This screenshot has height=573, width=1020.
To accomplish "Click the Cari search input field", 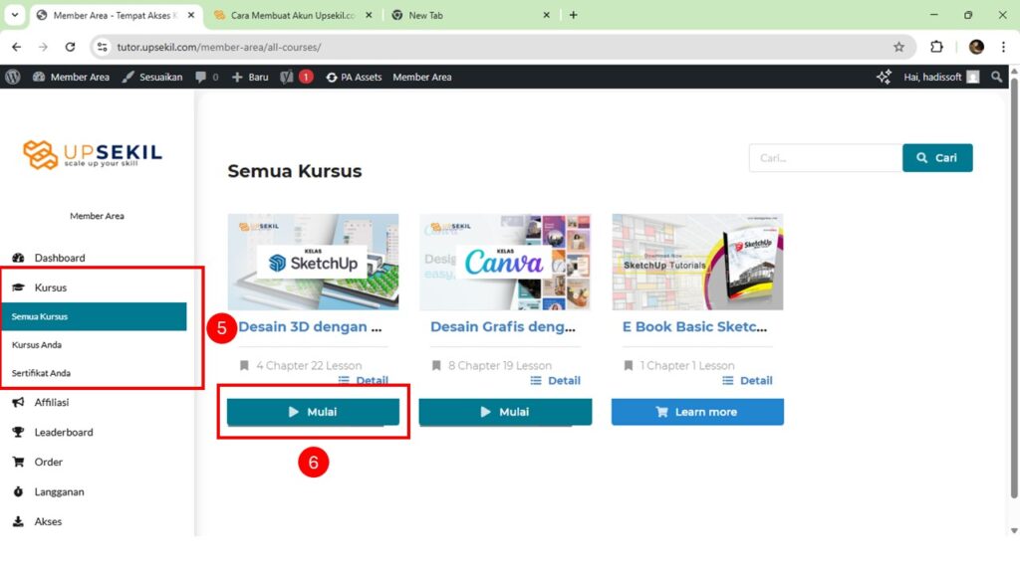I will pos(825,158).
